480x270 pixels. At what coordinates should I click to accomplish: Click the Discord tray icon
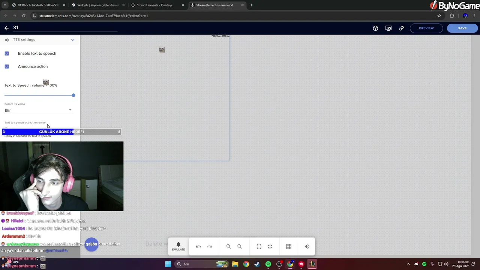[416, 264]
